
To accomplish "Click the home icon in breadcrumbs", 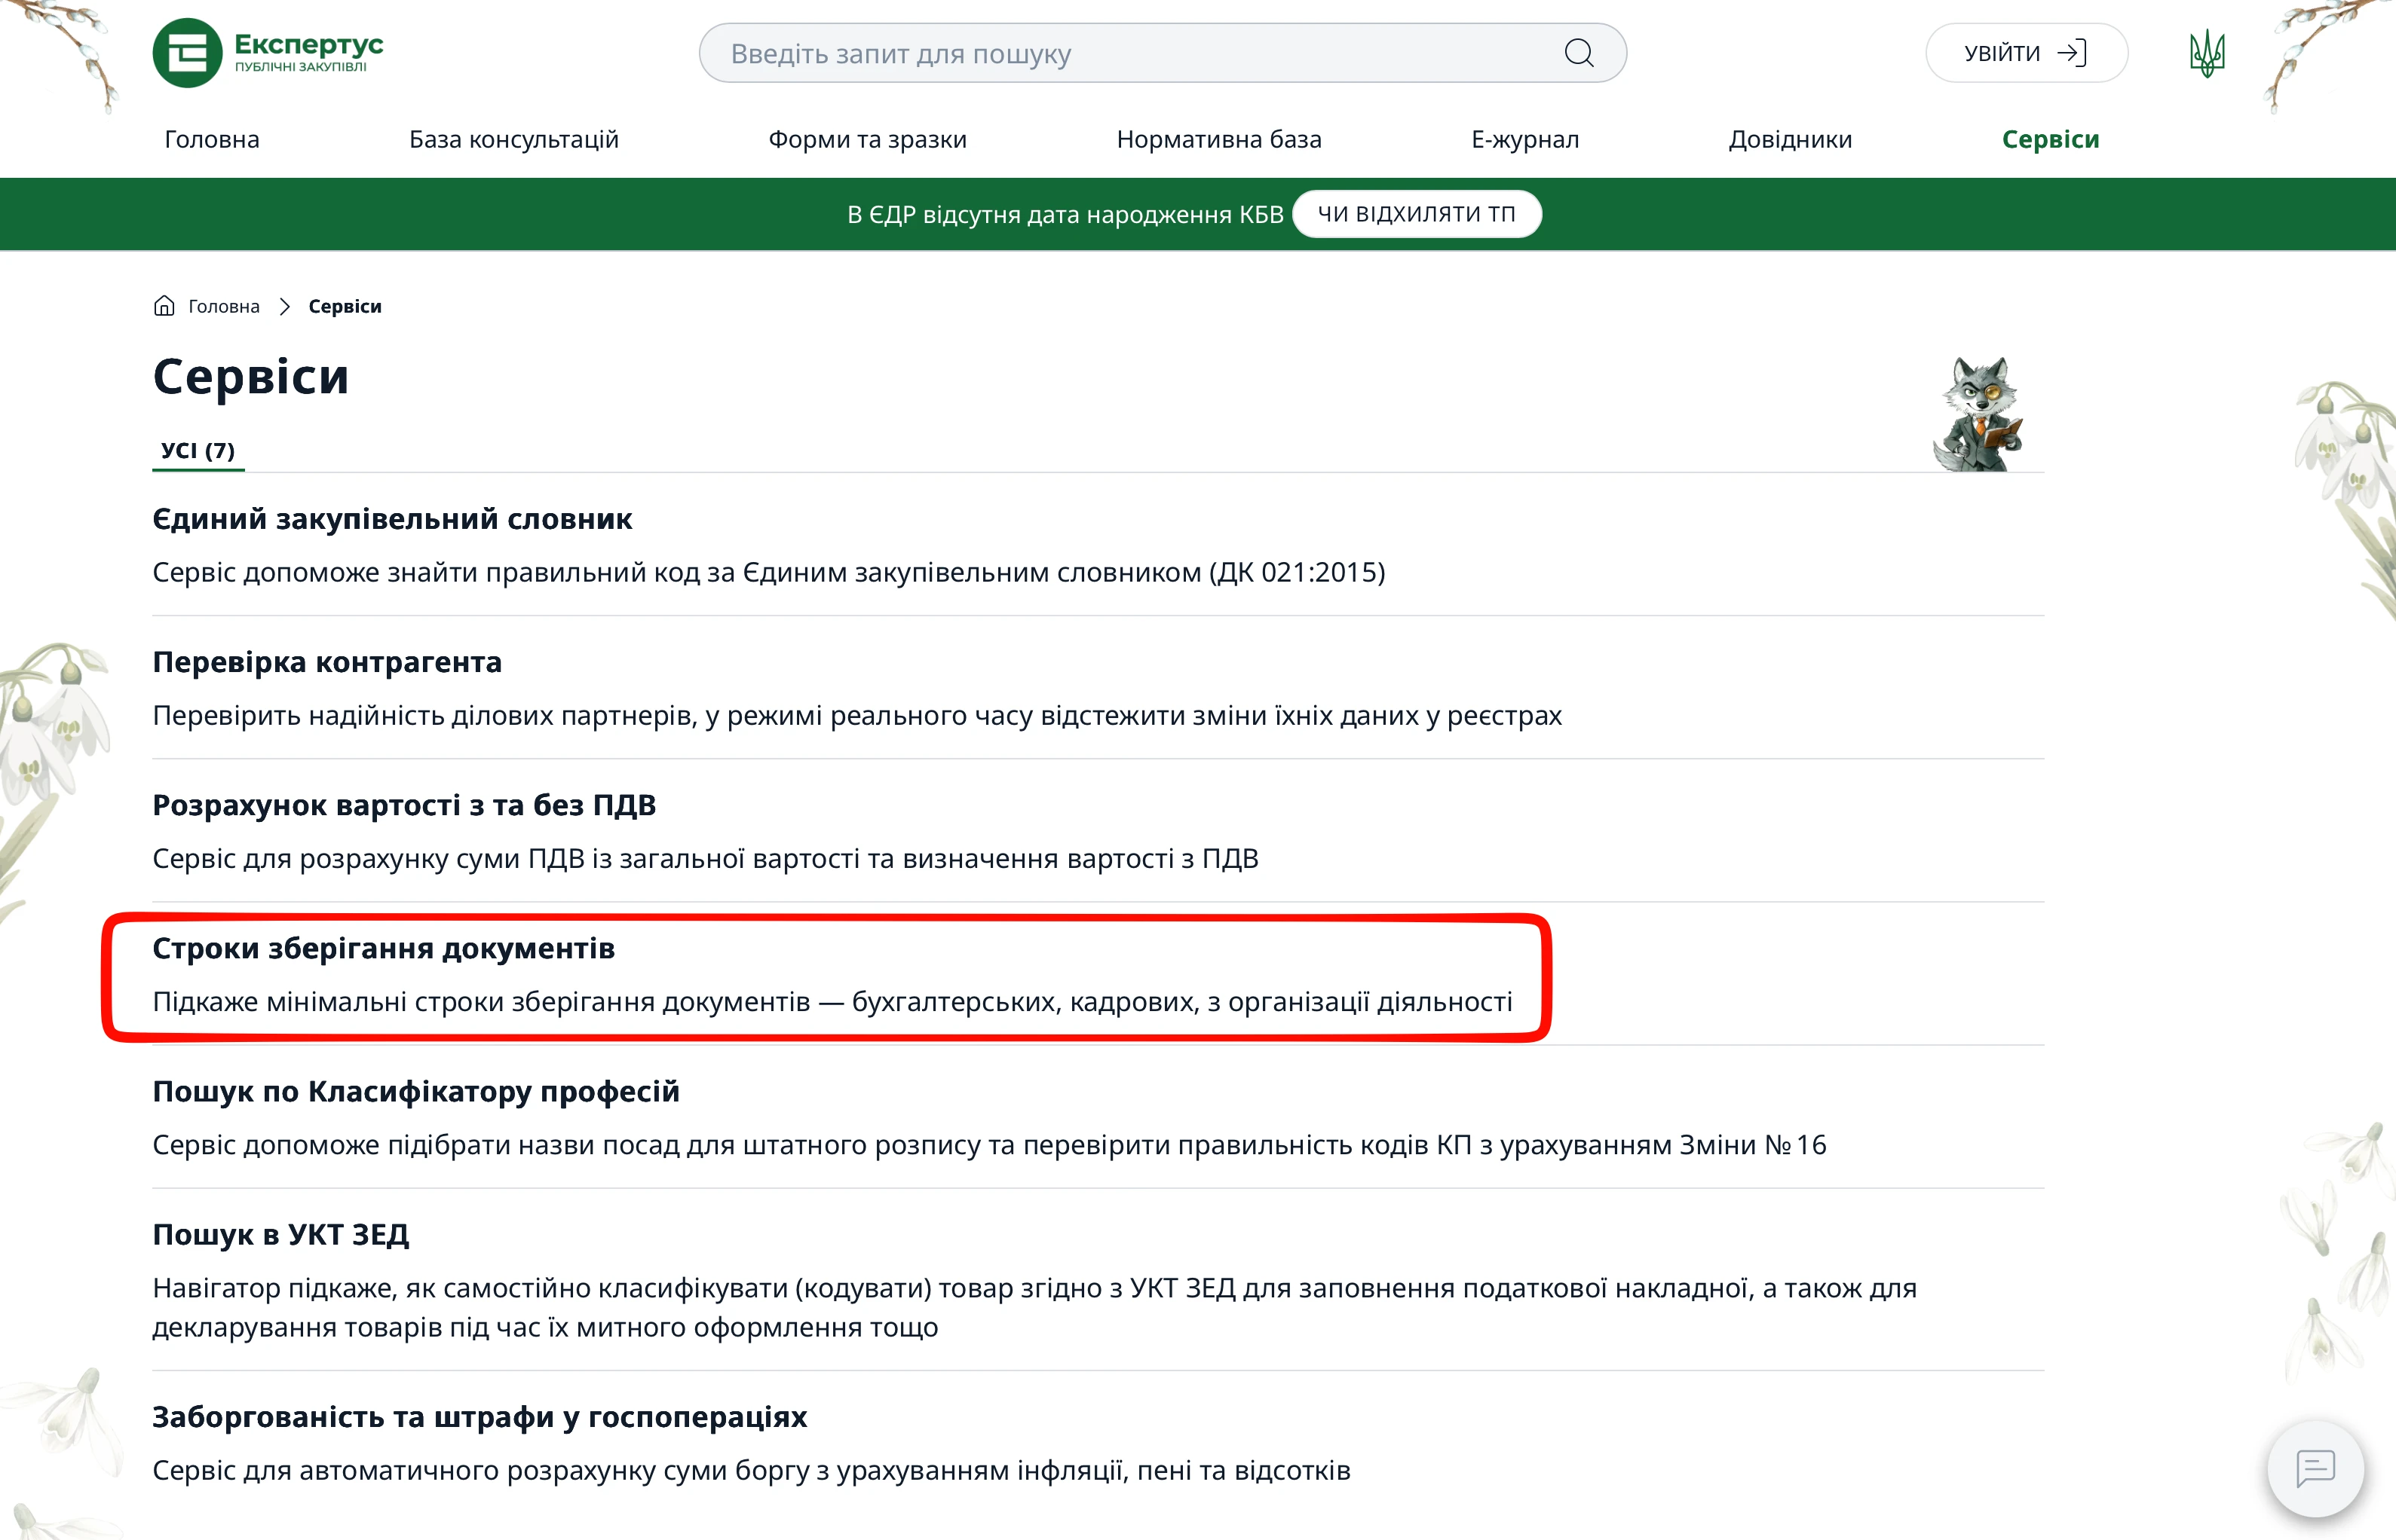I will point(164,305).
